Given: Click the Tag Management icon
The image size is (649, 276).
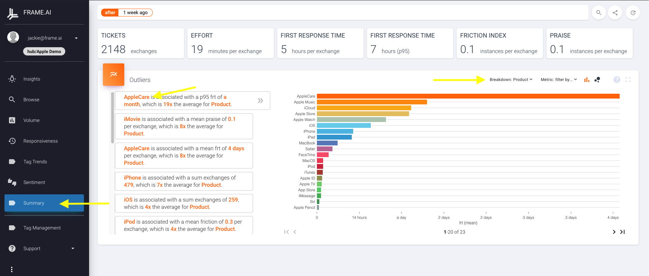Looking at the screenshot, I should tap(12, 228).
